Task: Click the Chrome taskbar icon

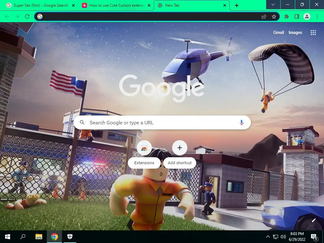Action: [54, 237]
